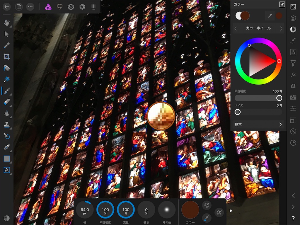This screenshot has width=300, height=225.
Task: Switch to previous color model chevron
Action: pos(236,28)
